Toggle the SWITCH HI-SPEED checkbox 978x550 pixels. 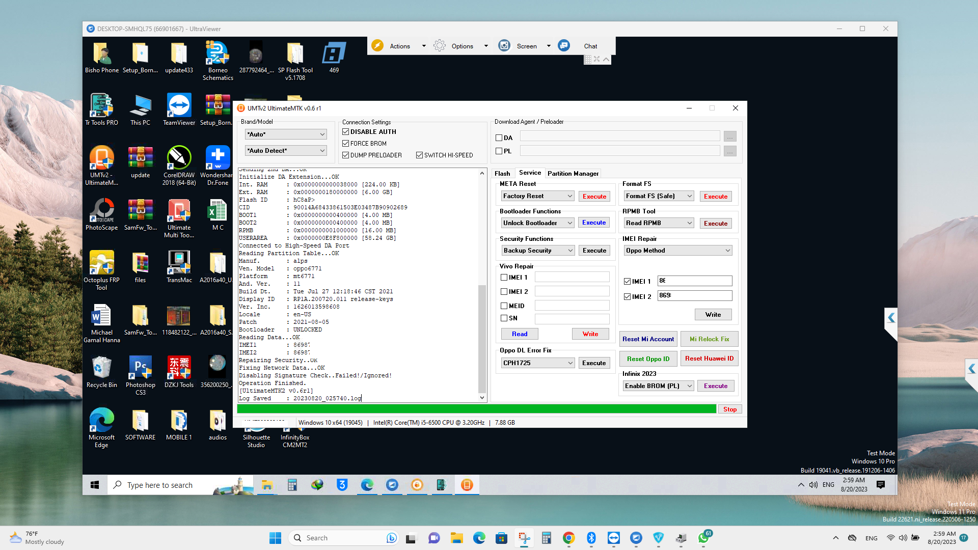420,155
